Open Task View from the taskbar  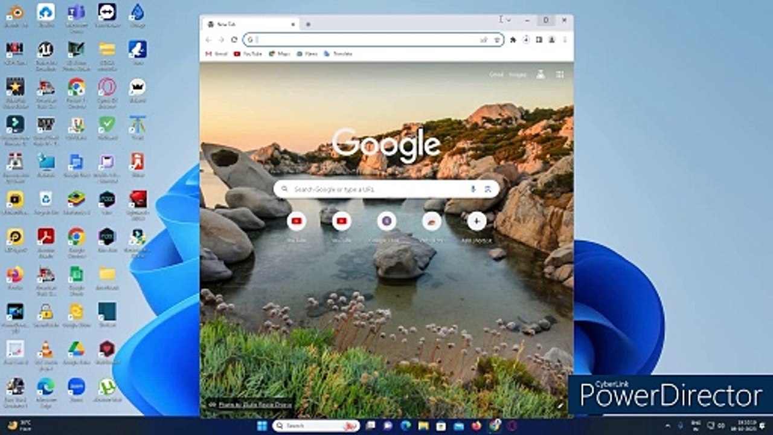tap(371, 426)
